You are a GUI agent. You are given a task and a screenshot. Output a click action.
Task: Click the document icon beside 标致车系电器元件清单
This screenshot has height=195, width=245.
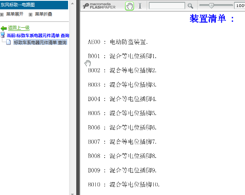pos(9,42)
